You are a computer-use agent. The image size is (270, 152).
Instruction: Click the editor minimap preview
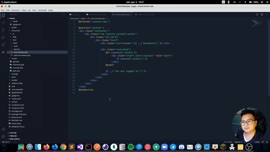(257, 23)
